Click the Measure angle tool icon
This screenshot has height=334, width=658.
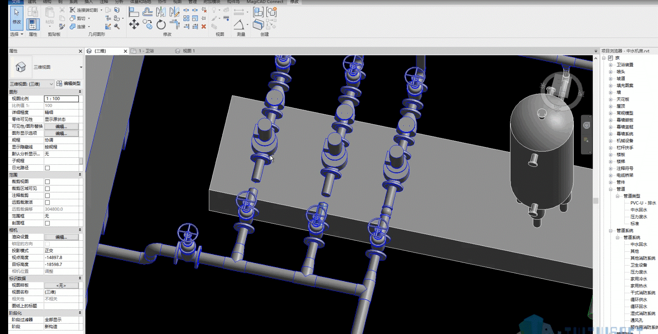pyautogui.click(x=239, y=25)
